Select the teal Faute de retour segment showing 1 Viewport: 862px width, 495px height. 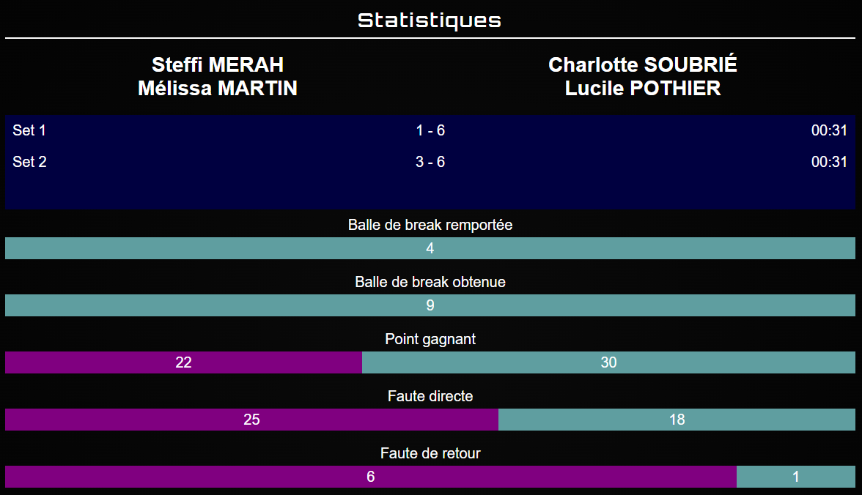(796, 477)
